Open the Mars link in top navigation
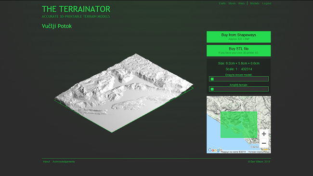The image size is (313, 176). point(241,3)
